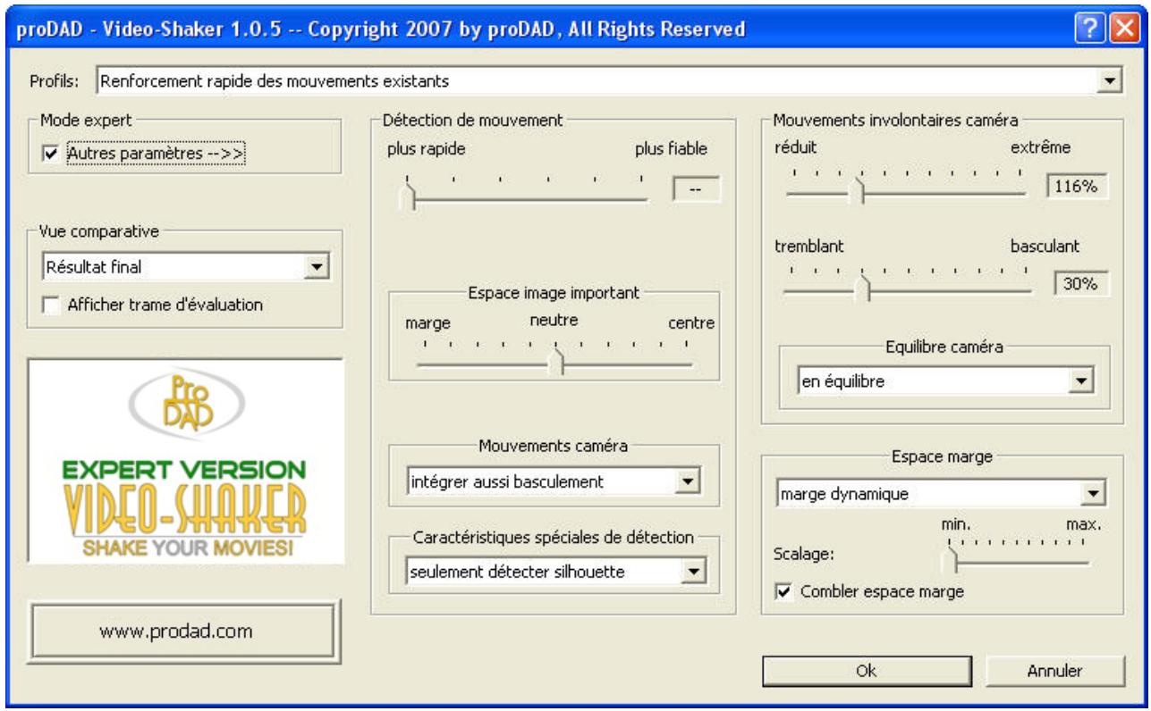Expand the Equilibre caméra dropdown arrow
The image size is (1151, 711).
point(1083,381)
